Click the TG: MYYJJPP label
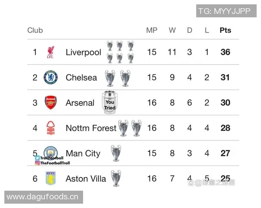The height and width of the screenshot is (208, 261). point(224,11)
